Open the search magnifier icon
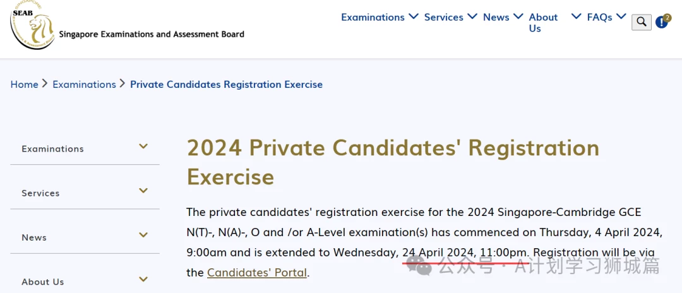Screen dimensions: 682x293 (641, 21)
